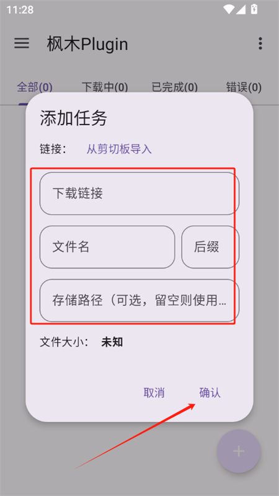Viewport: 279px width, 496px height.
Task: Focus the 后缀 input field
Action: (x=210, y=247)
